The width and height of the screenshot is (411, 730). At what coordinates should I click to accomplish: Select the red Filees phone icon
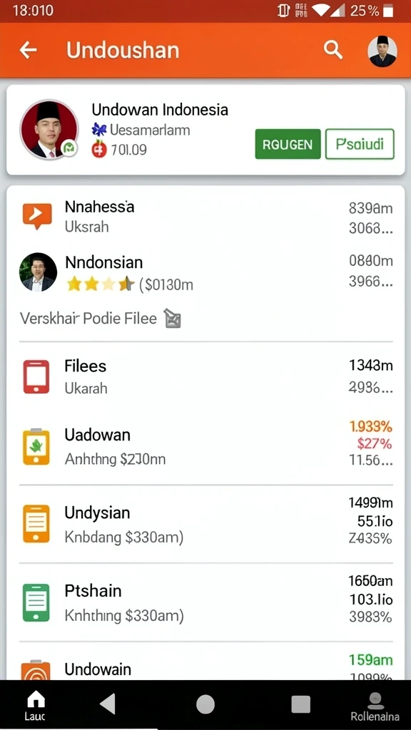pos(36,376)
